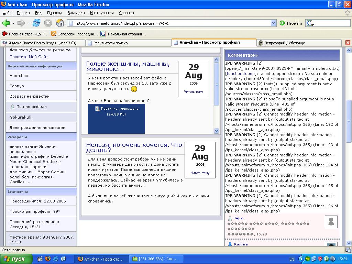Click the status bar icon at the right end
The height and width of the screenshot is (264, 352).
pyautogui.click(x=348, y=250)
